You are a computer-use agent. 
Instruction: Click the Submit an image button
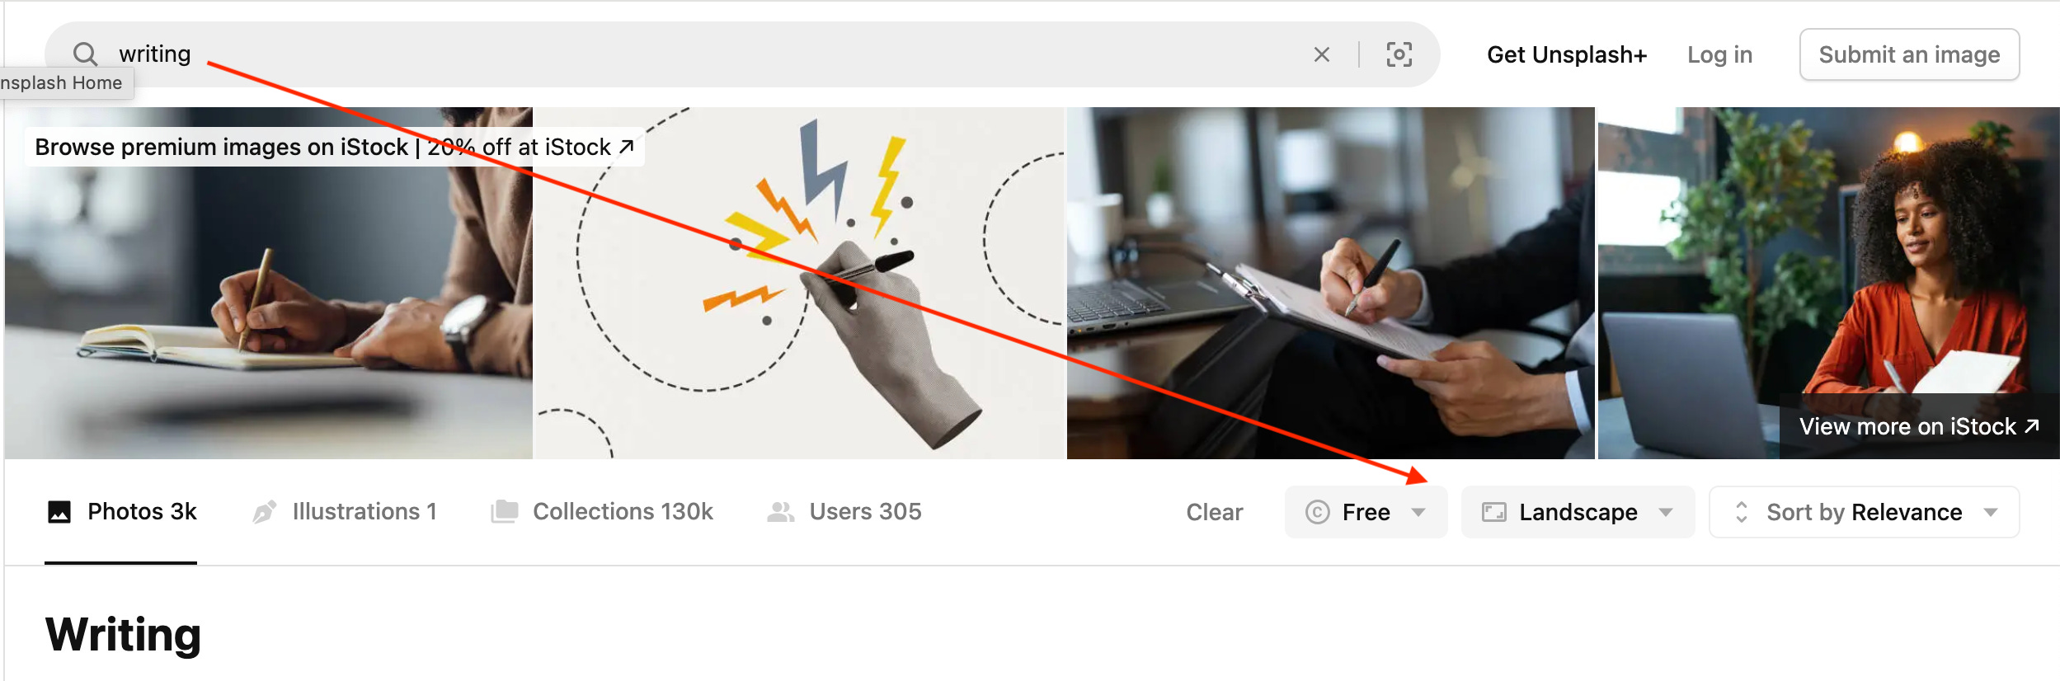pos(1909,54)
